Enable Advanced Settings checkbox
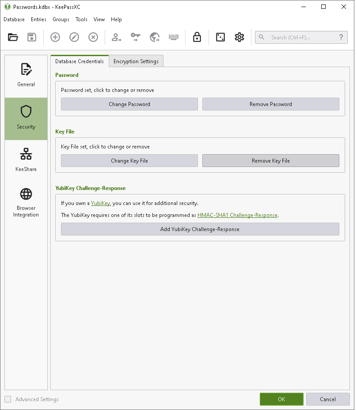This screenshot has height=410, width=357. coord(8,399)
